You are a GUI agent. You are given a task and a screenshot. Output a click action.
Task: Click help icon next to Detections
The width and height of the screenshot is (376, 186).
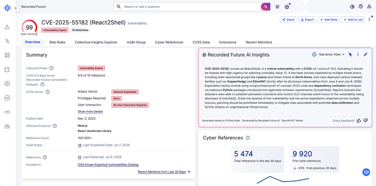[x=45, y=157]
